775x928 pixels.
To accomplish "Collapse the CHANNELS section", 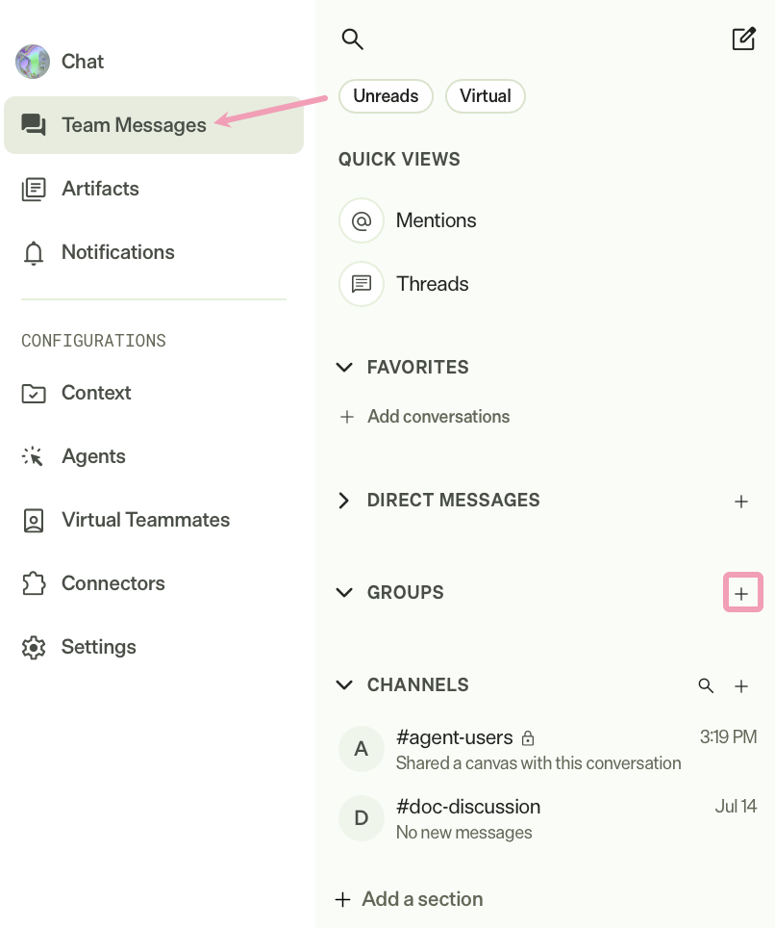I will [344, 684].
